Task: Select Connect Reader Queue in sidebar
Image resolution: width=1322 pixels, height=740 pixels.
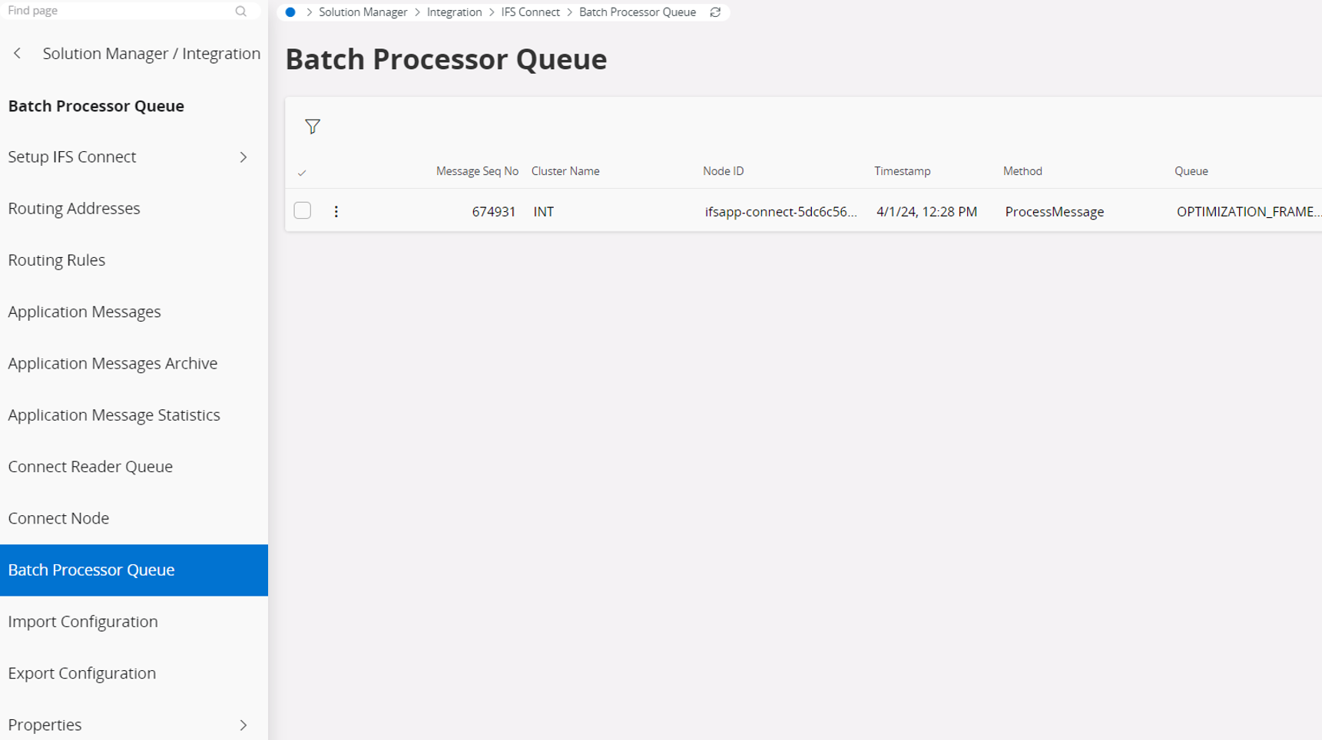Action: [91, 467]
